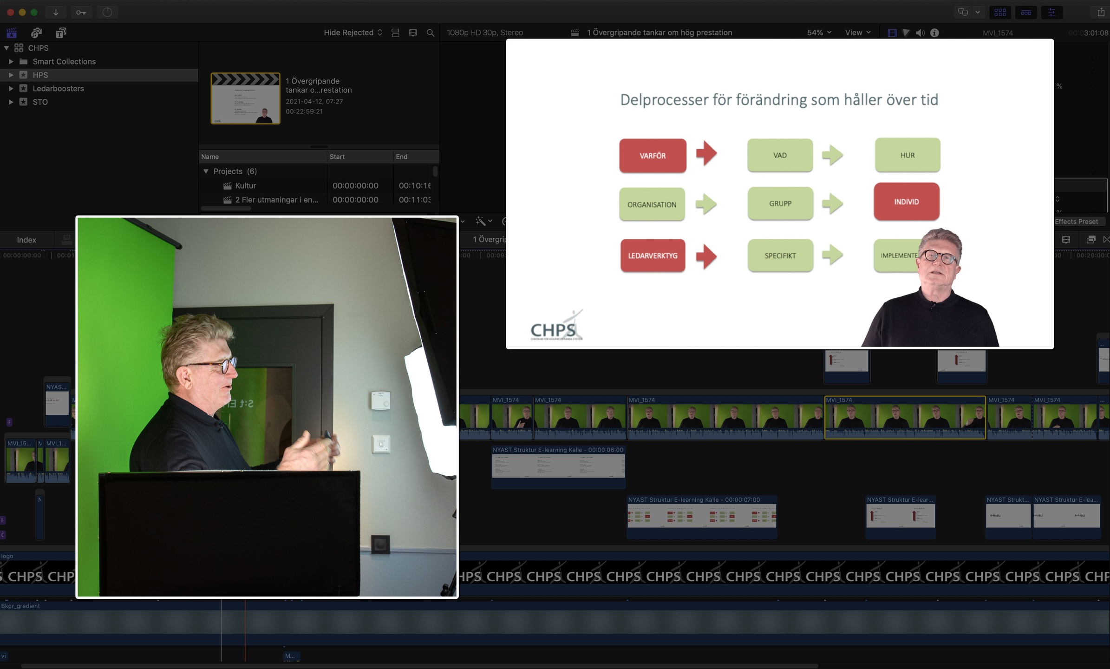
Task: Collapse the Projects (6) group
Action: [206, 171]
